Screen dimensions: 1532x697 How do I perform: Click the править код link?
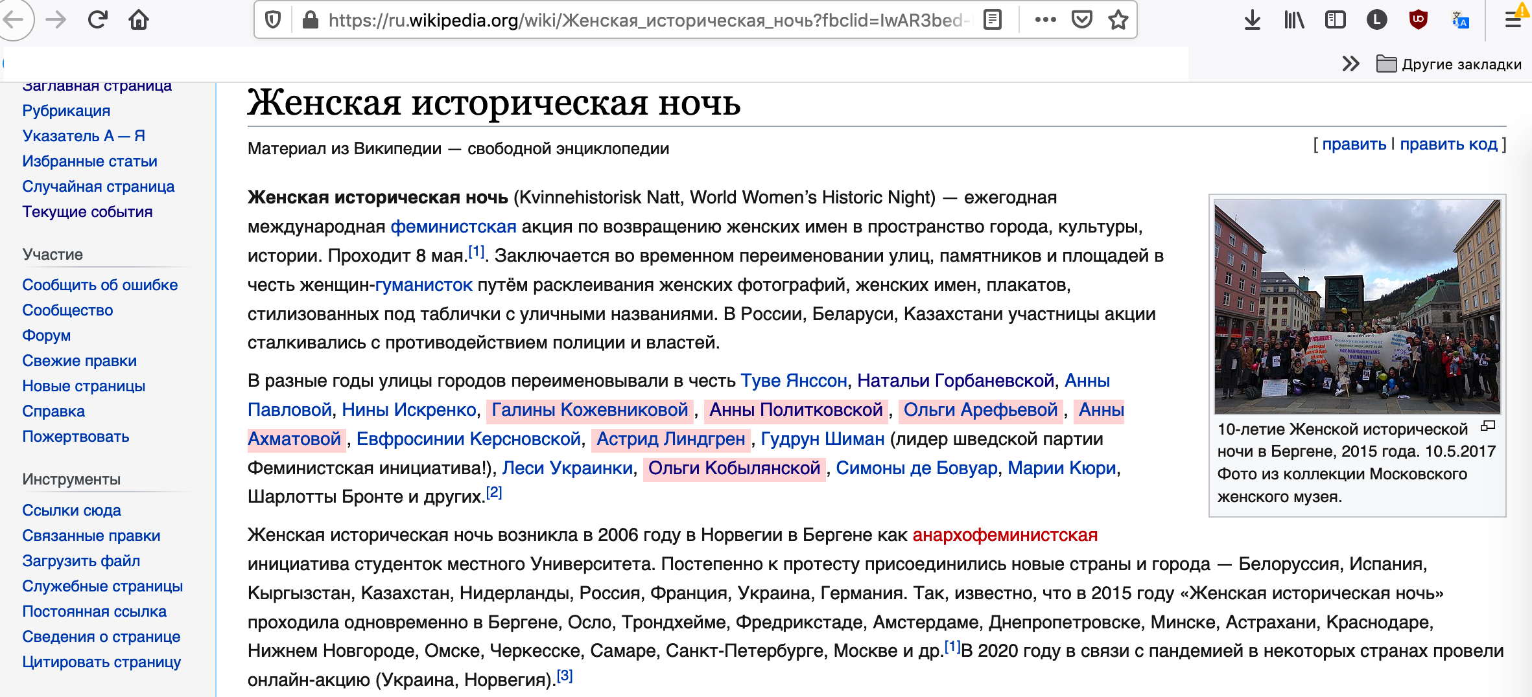(1448, 144)
